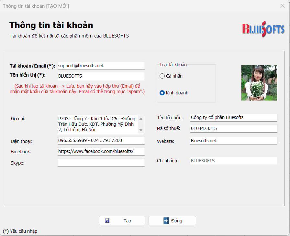This screenshot has height=236, width=290.
Task: Click the empty Skype field
Action: pos(101,163)
